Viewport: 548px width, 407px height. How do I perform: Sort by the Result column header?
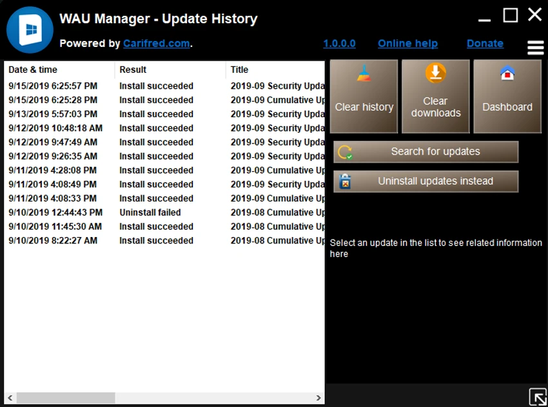click(x=170, y=70)
